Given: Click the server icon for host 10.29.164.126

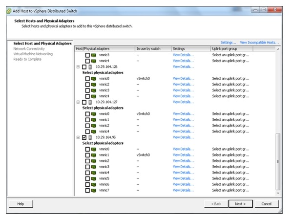Looking at the screenshot, I should 90,67.
